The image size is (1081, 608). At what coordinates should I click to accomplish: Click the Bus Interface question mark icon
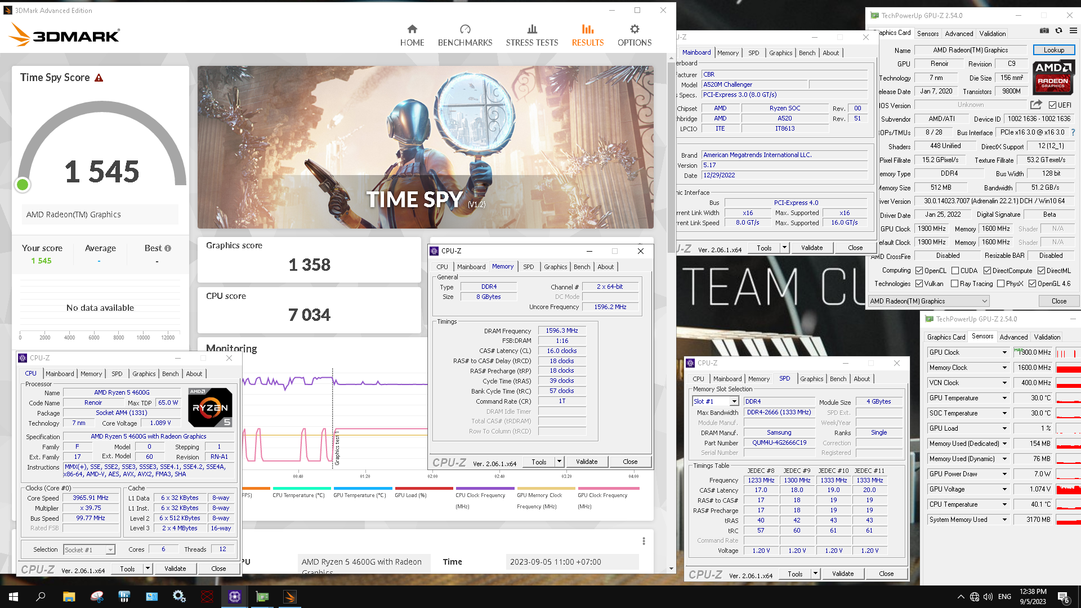click(x=1073, y=133)
